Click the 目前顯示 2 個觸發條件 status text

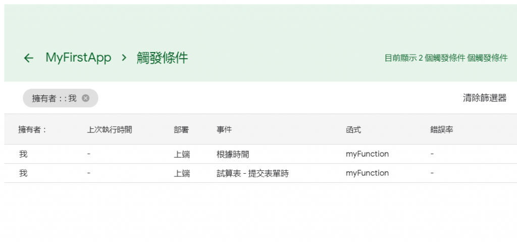(x=446, y=58)
